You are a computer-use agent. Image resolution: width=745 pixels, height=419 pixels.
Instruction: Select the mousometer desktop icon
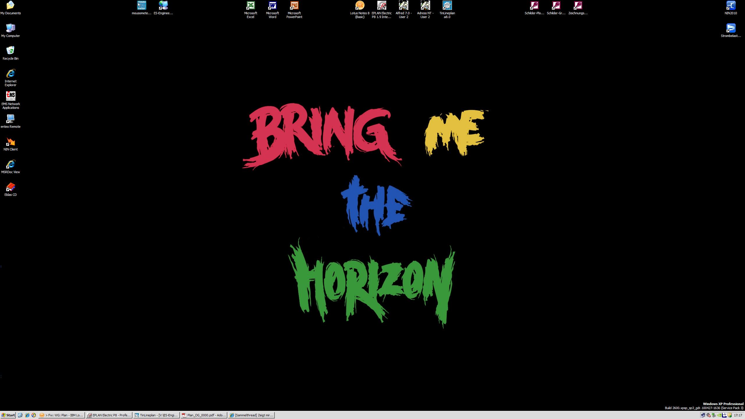point(141,6)
